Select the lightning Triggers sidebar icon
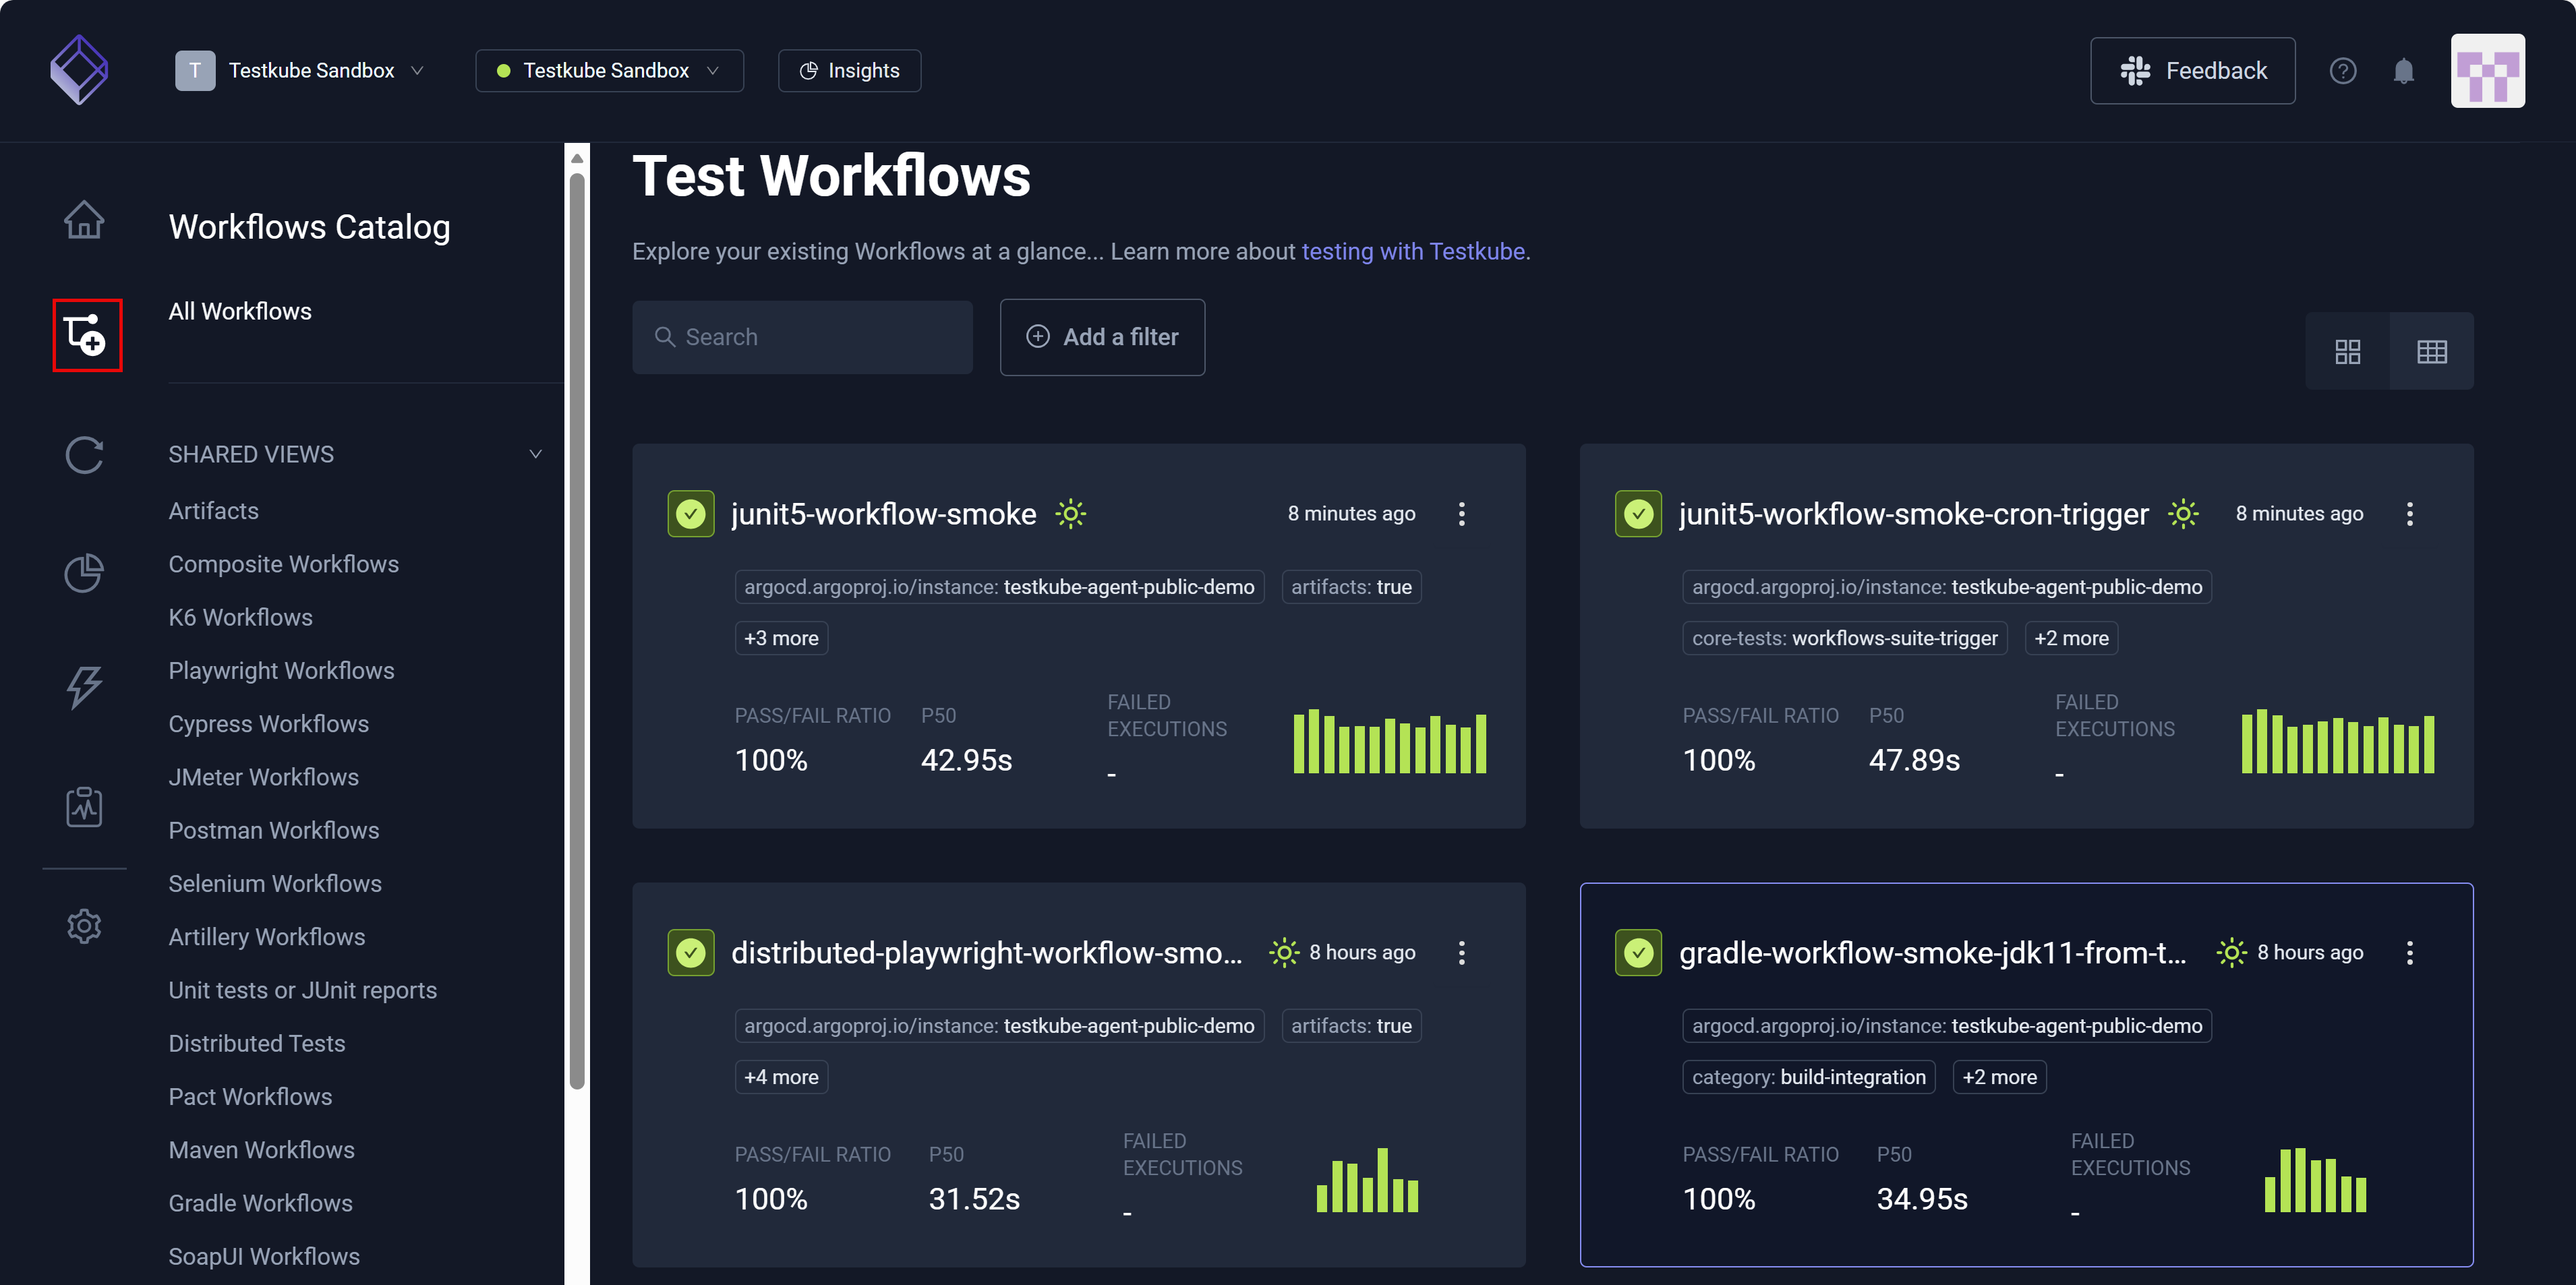2576x1285 pixels. (85, 688)
